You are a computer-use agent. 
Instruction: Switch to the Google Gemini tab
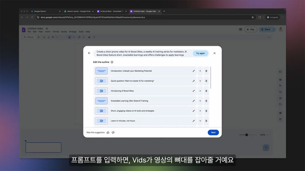[46, 11]
